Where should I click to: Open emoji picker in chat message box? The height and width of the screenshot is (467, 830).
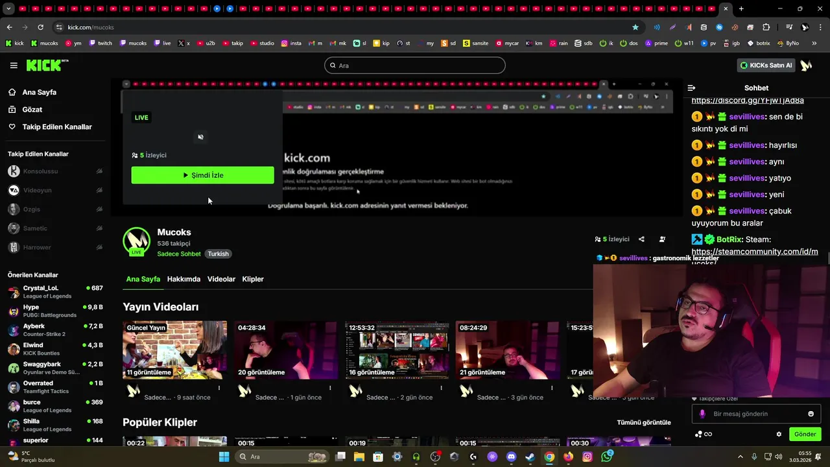811,414
